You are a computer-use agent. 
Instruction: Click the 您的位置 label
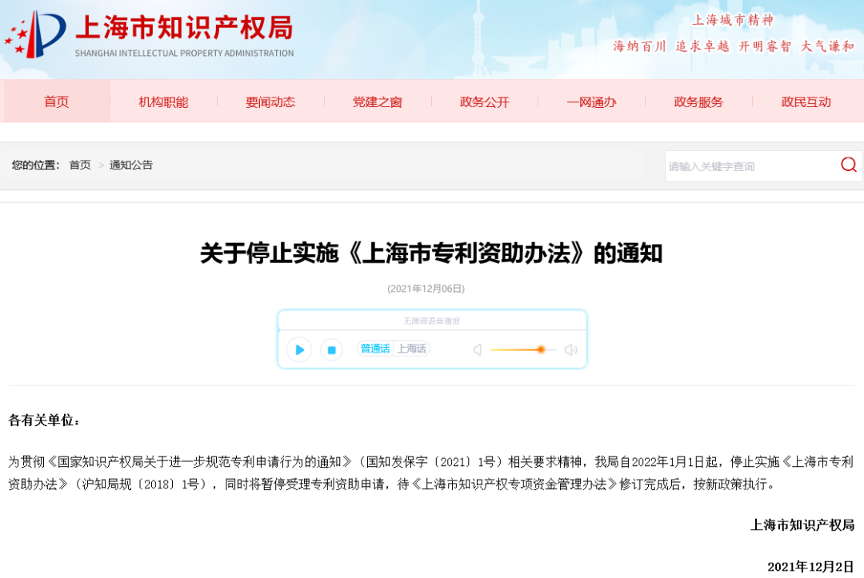coord(36,165)
